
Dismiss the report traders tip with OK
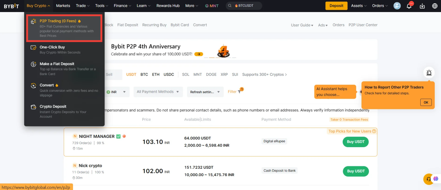click(426, 102)
